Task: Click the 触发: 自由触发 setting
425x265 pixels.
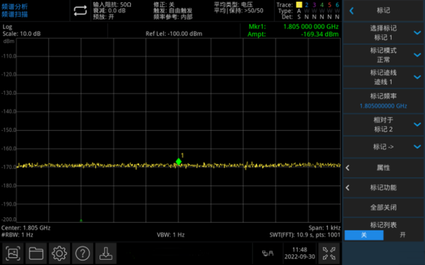Action: [173, 11]
